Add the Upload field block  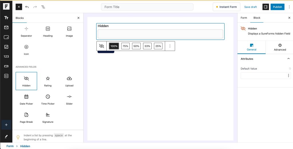coord(69,81)
